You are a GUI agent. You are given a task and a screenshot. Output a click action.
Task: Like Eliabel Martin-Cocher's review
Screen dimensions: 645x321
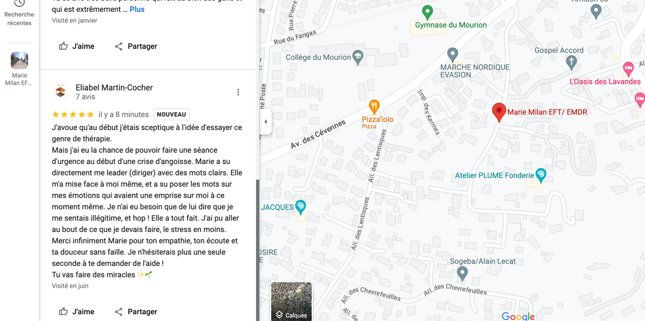coord(77,311)
